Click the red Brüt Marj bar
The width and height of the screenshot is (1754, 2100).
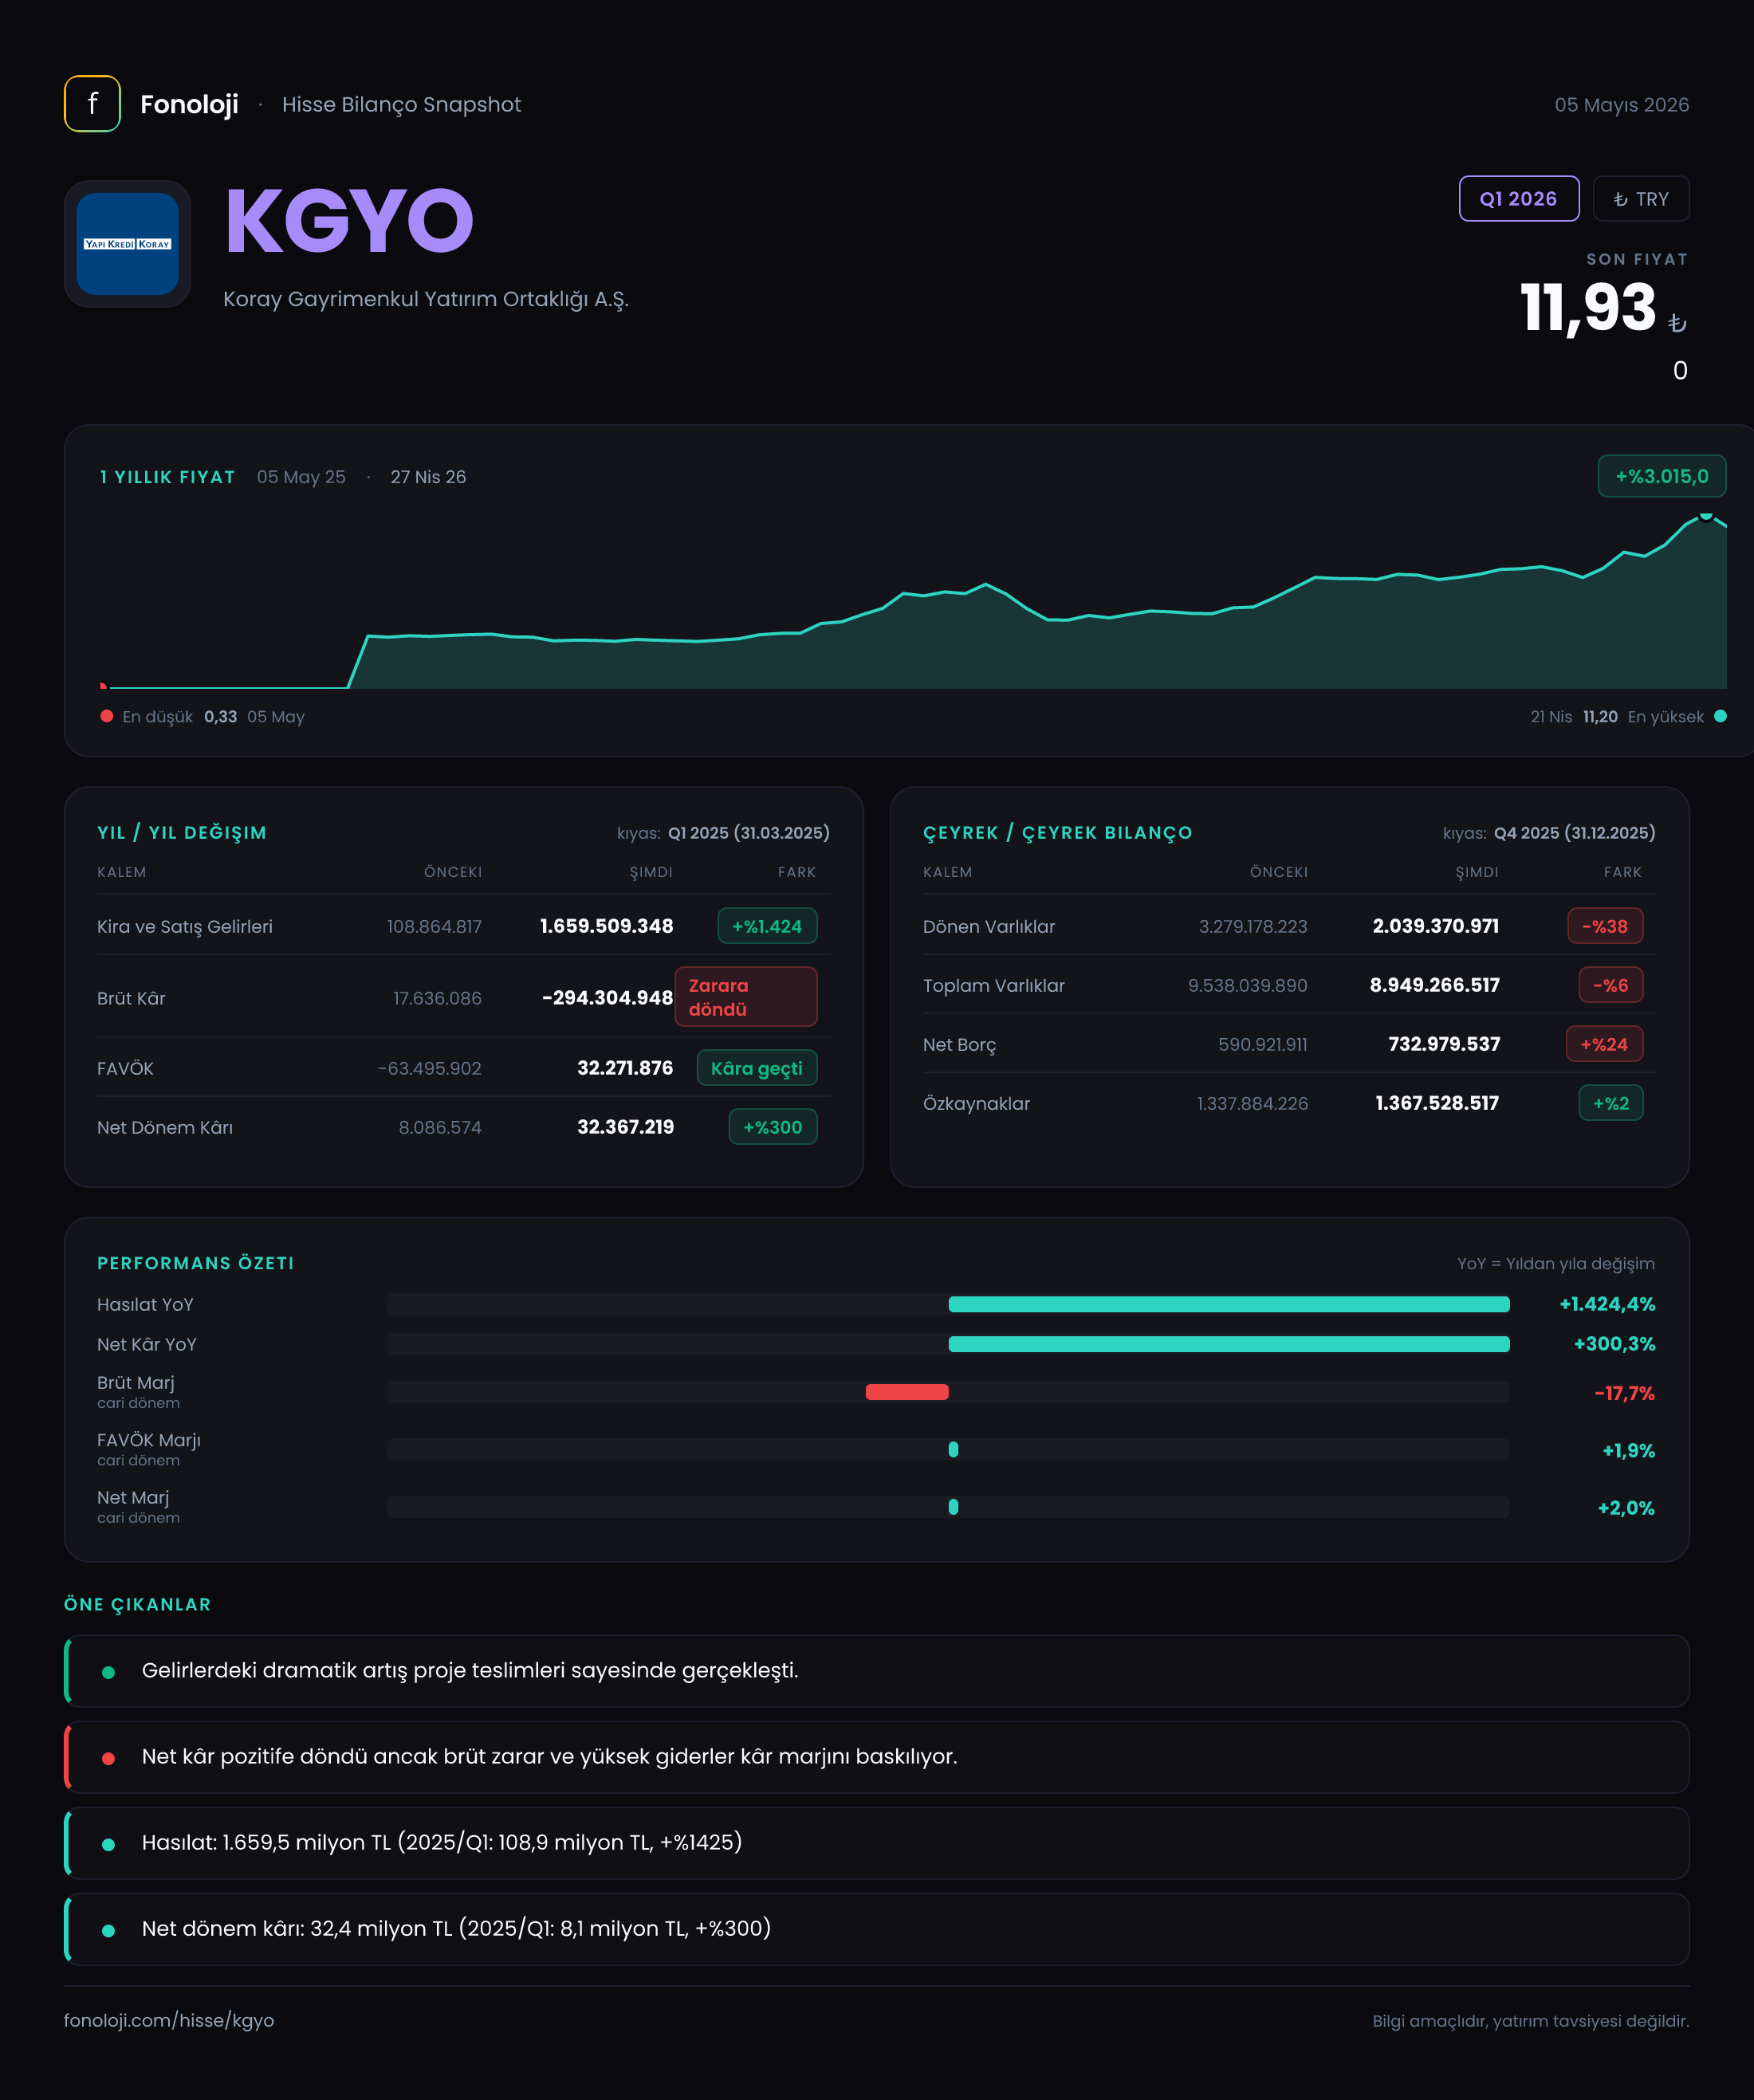pyautogui.click(x=907, y=1392)
